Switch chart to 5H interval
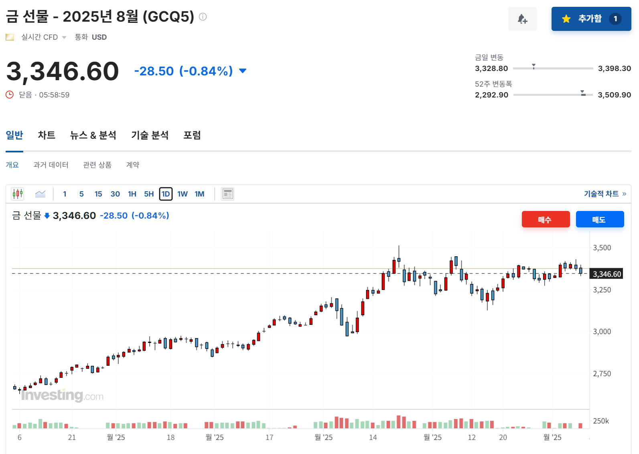The image size is (639, 454). click(148, 194)
